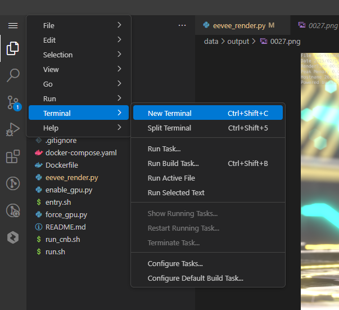The width and height of the screenshot is (339, 310).
Task: Open the Git history search circular icon
Action: 13,210
